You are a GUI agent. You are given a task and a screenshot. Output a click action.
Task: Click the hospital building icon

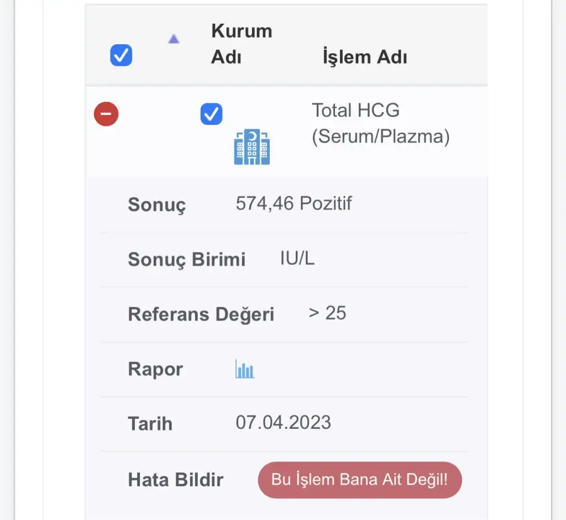(252, 147)
